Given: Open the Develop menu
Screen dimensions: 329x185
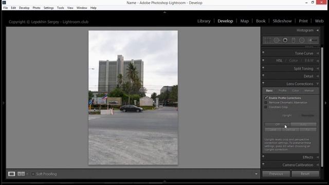Looking at the screenshot, I should [x=24, y=8].
